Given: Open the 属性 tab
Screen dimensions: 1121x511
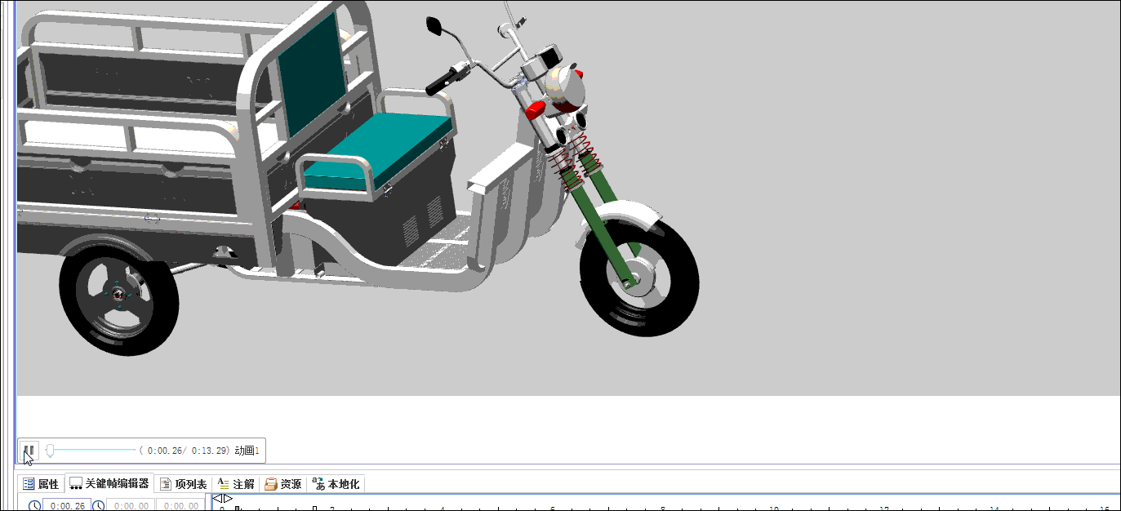Looking at the screenshot, I should [41, 484].
